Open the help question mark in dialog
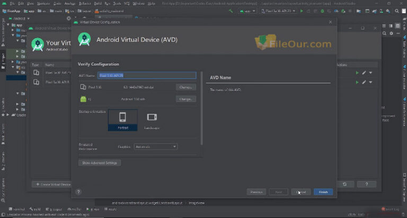This screenshot has height=218, width=407. (78, 192)
